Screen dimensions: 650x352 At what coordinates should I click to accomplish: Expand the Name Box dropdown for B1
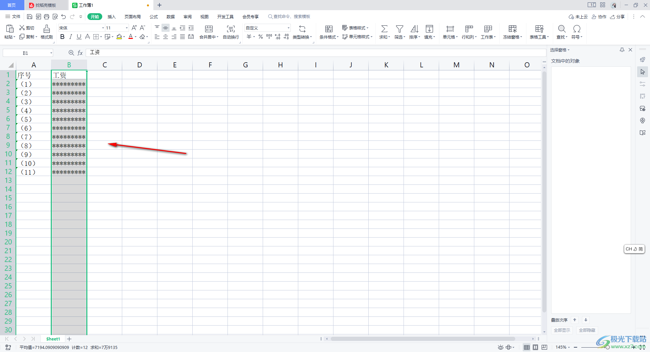pyautogui.click(x=51, y=53)
